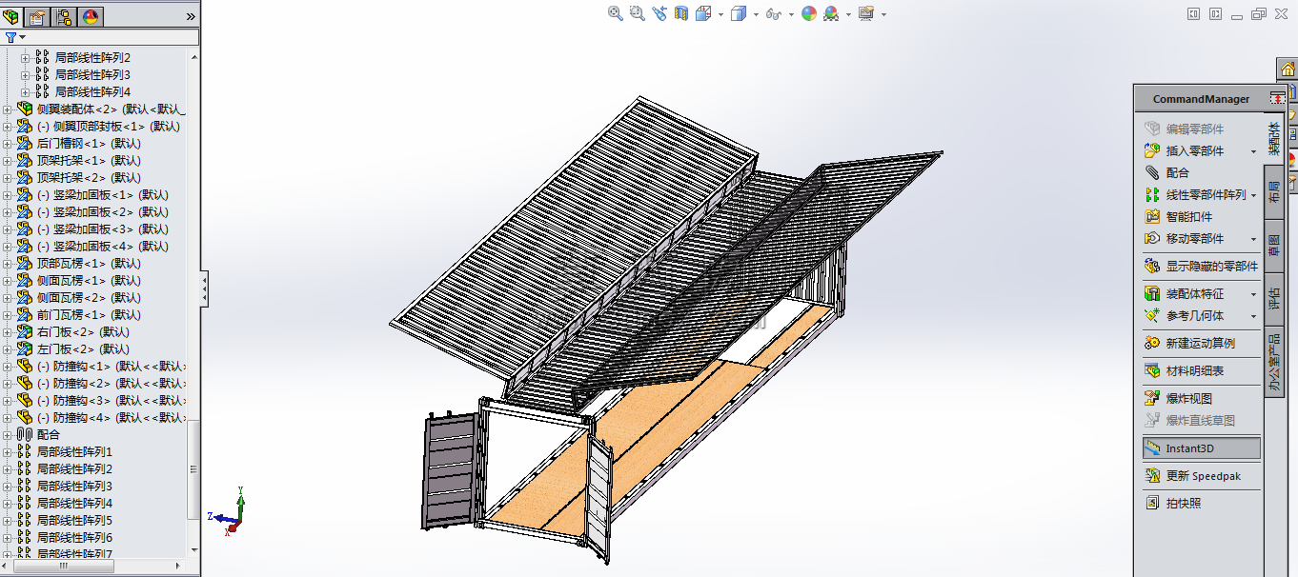Switch to ConfigurationManager tab
The image size is (1298, 577).
64,16
